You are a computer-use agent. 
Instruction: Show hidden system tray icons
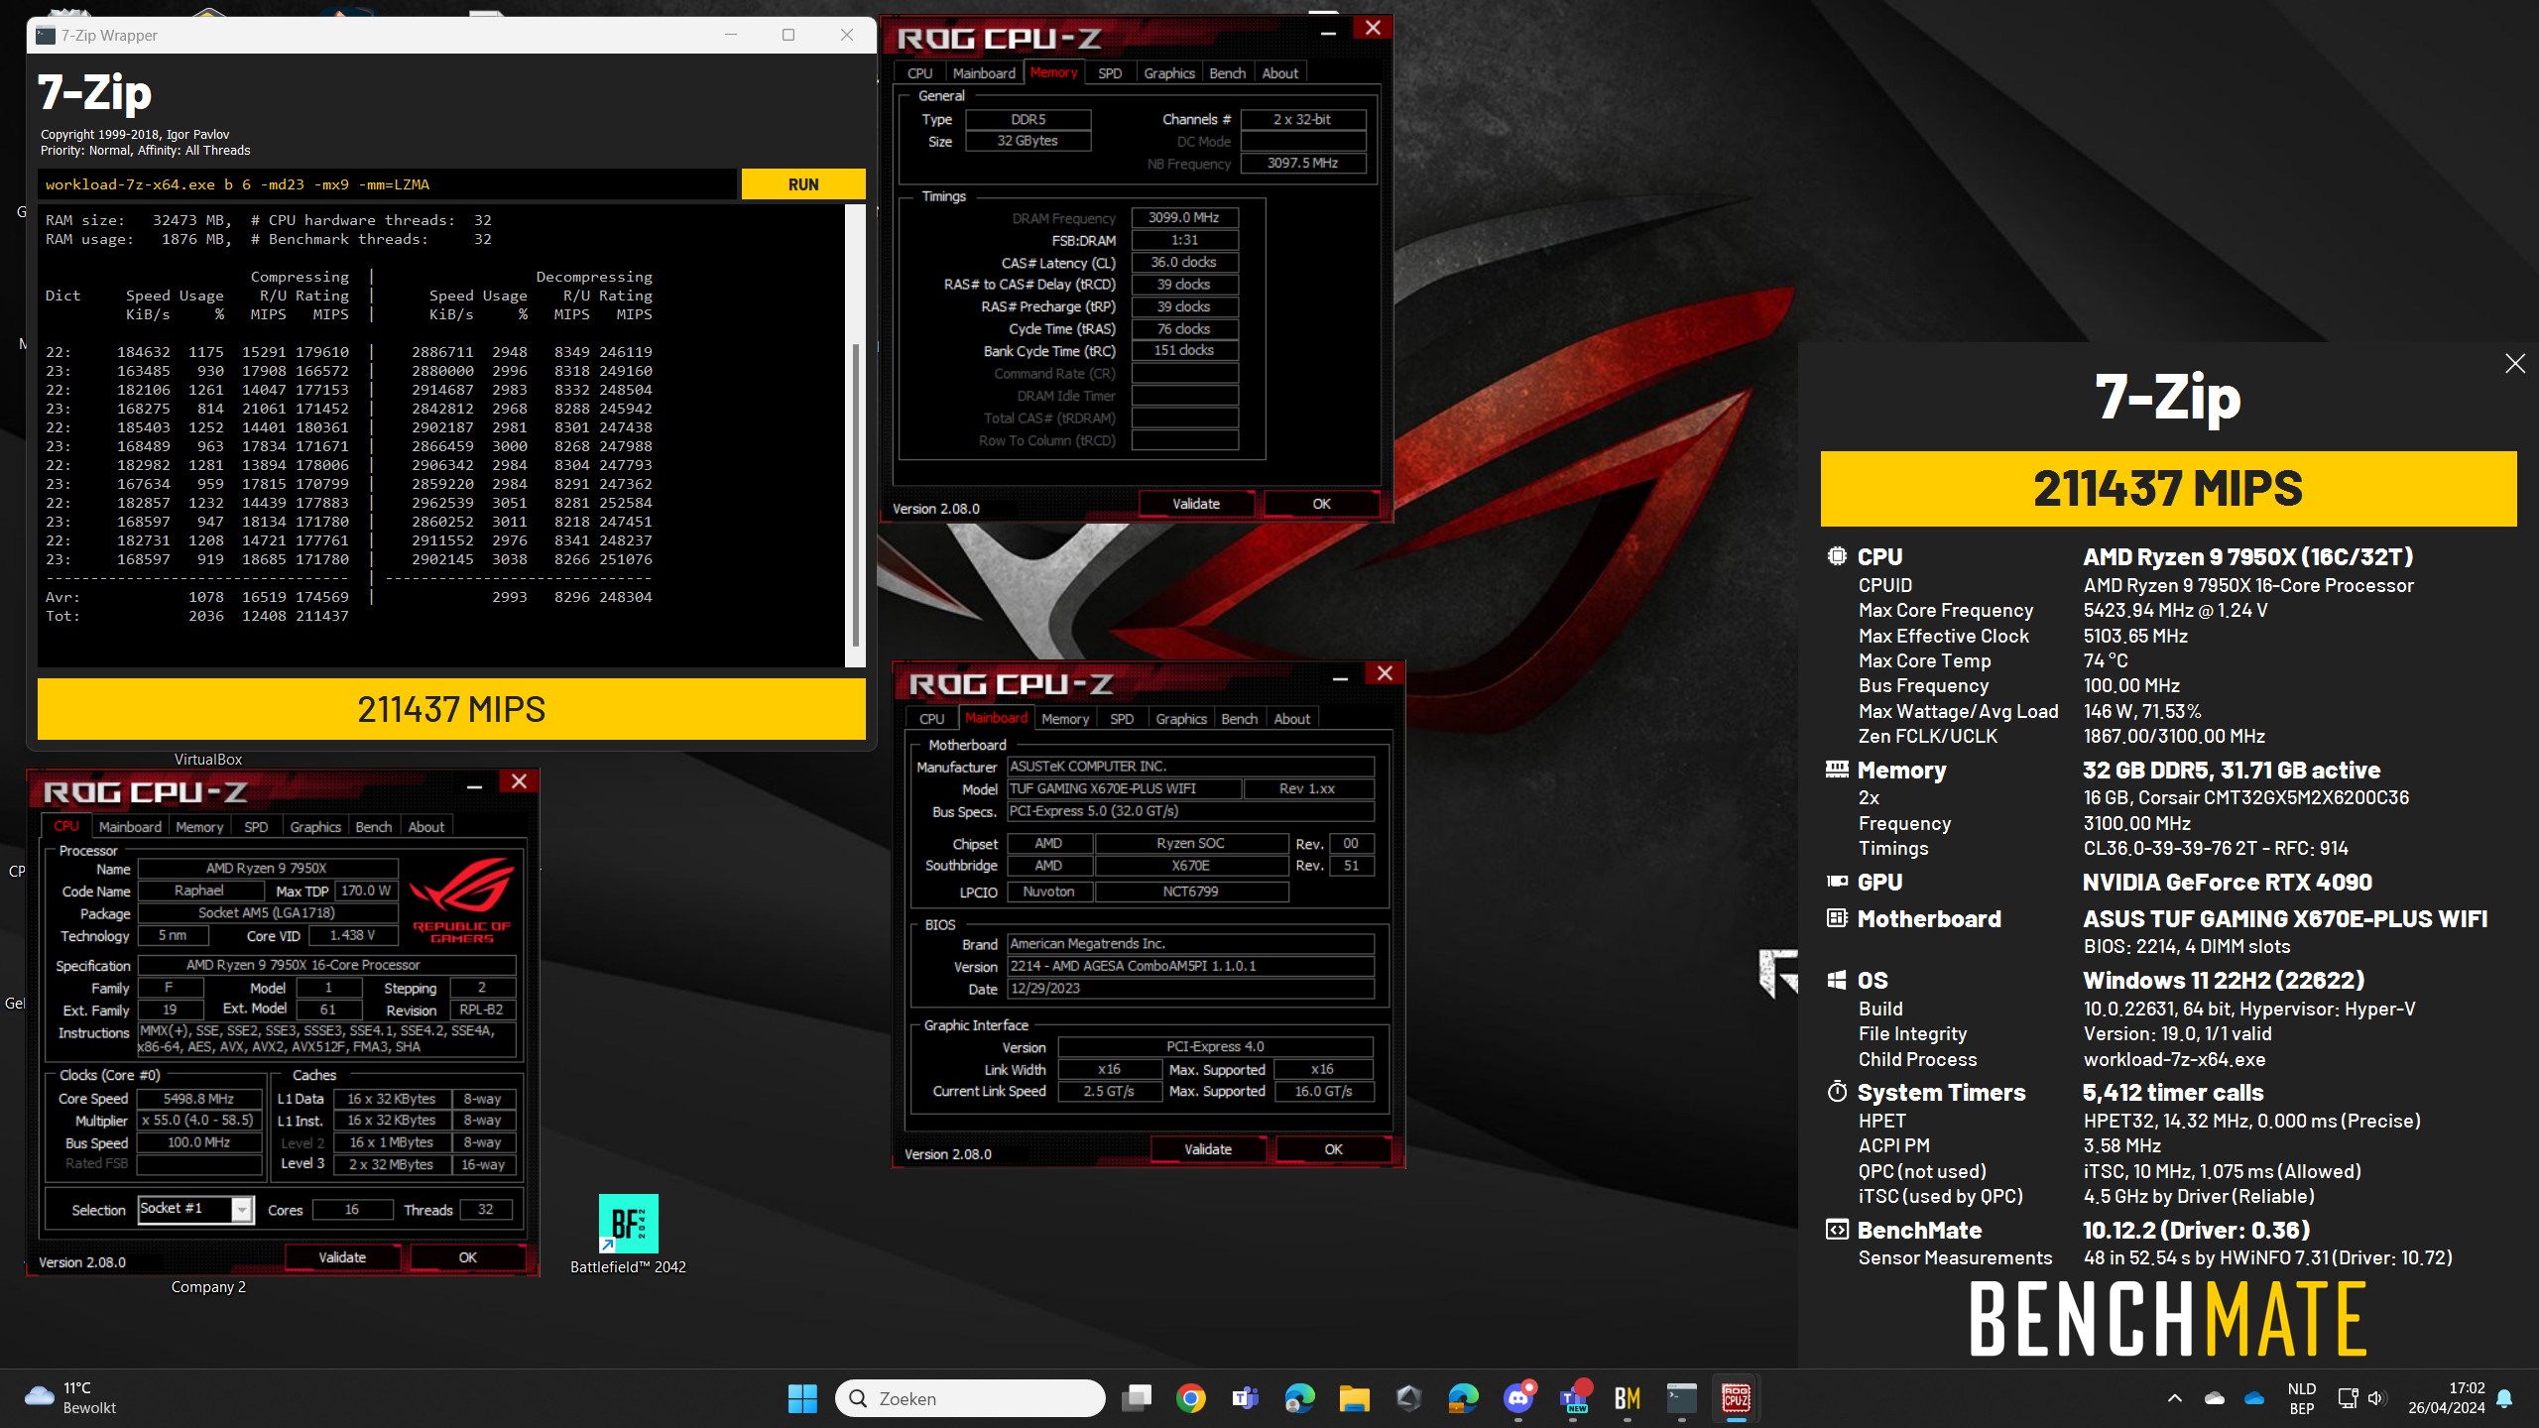coord(2175,1398)
